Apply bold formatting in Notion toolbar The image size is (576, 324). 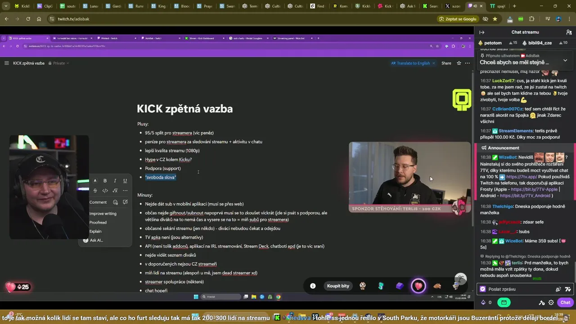[x=105, y=180]
